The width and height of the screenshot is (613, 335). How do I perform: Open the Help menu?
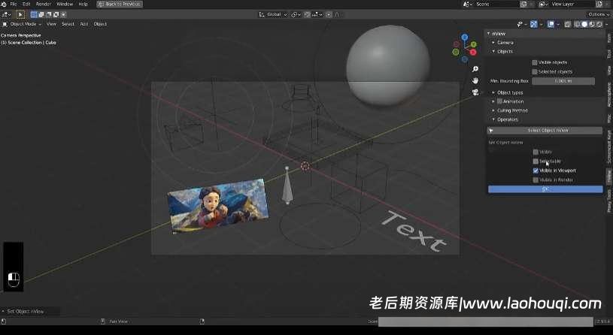[83, 4]
